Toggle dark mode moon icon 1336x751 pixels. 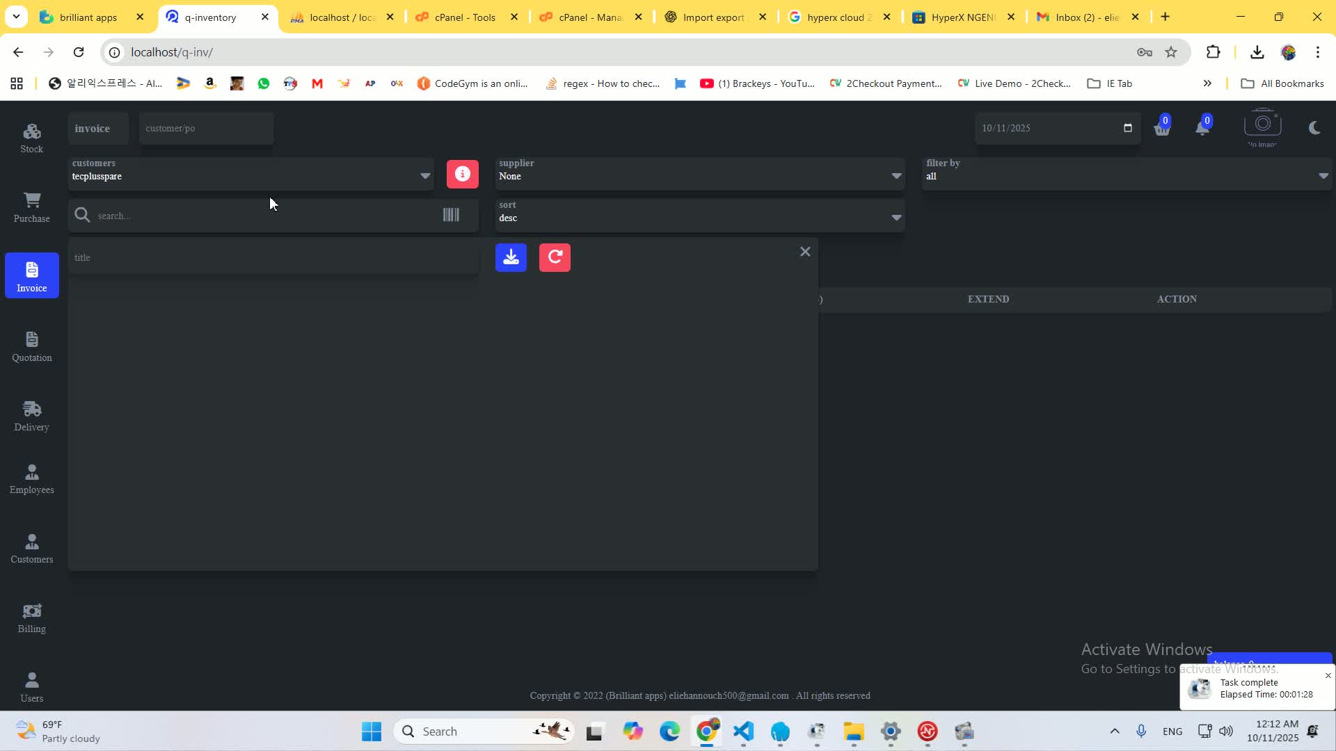point(1314,128)
